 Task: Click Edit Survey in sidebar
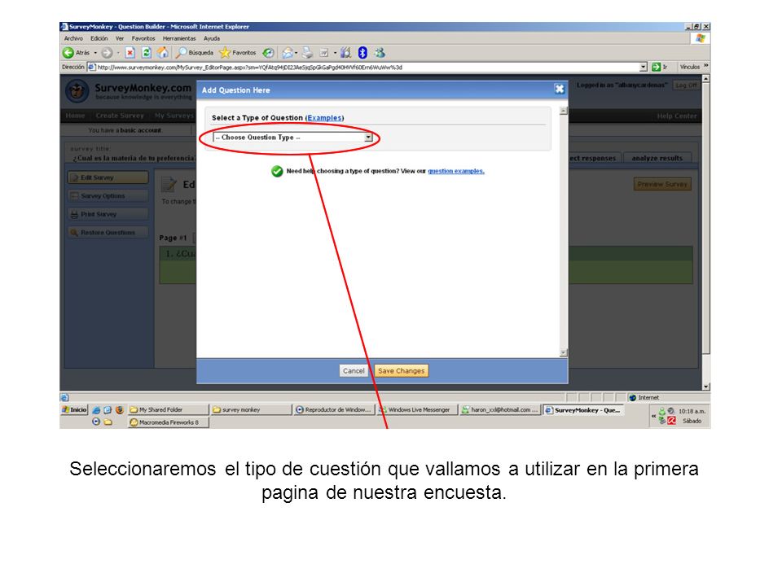(x=108, y=177)
